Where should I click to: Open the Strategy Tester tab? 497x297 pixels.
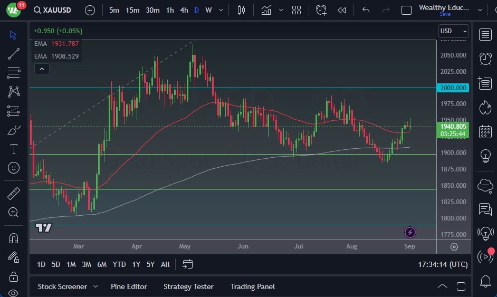click(188, 286)
